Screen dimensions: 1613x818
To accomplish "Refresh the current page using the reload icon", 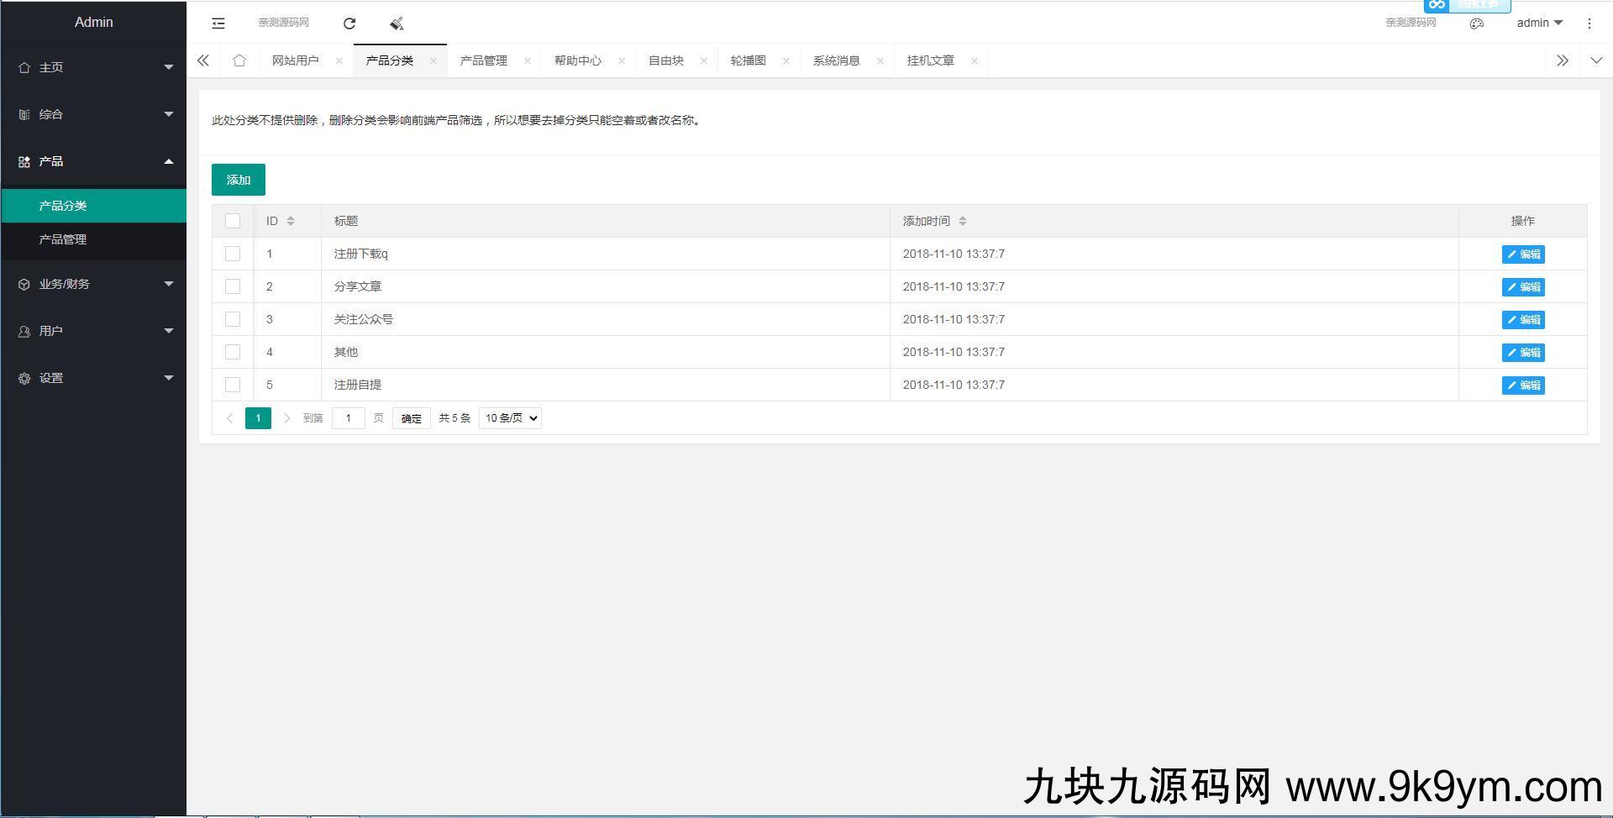I will (x=349, y=23).
